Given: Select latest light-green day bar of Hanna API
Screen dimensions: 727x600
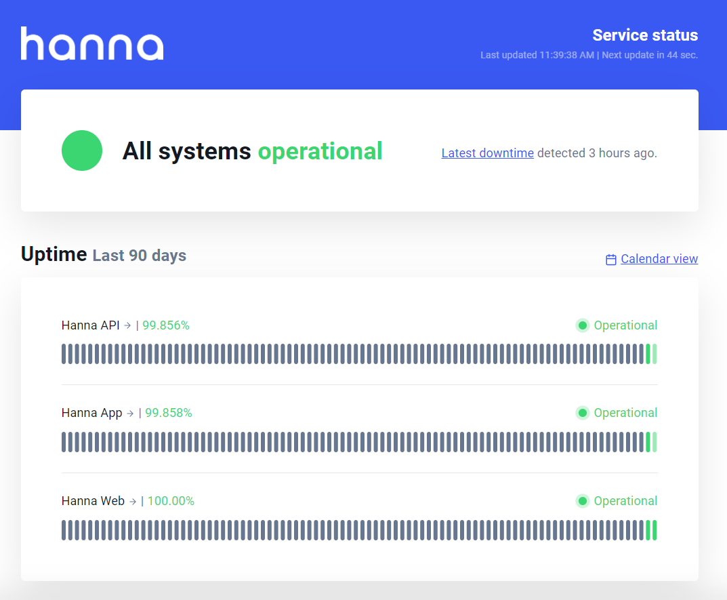Looking at the screenshot, I should pyautogui.click(x=655, y=354).
